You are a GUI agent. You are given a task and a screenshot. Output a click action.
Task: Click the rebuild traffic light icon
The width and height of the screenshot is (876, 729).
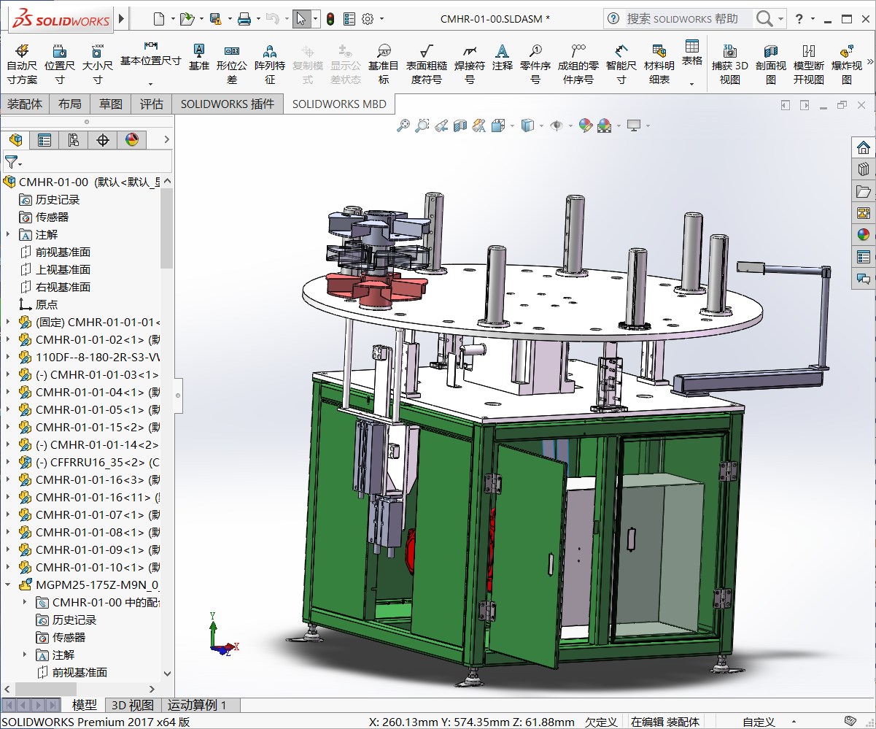330,19
